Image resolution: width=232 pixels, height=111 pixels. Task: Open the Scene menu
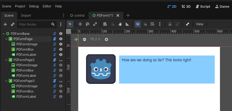[x=6, y=6]
